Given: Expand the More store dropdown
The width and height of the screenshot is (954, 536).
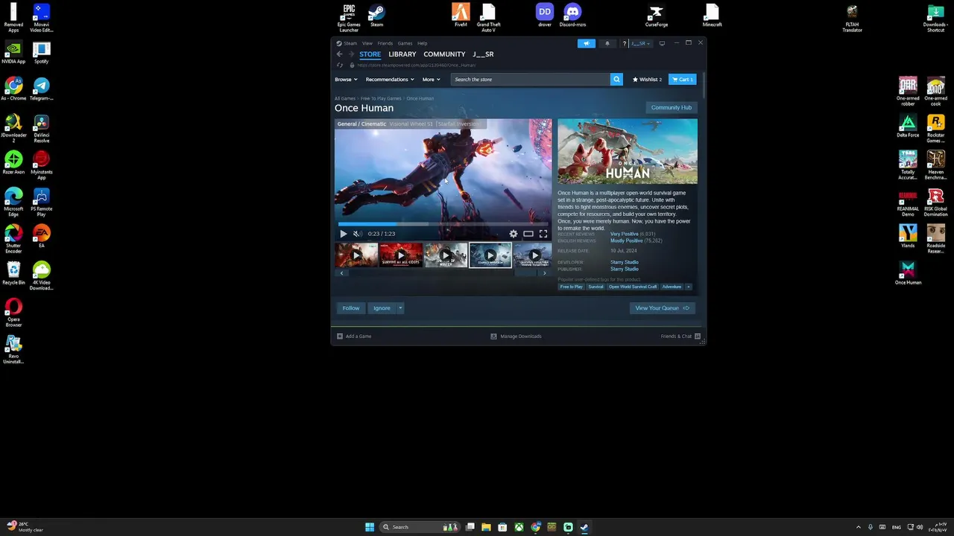Looking at the screenshot, I should tap(431, 80).
